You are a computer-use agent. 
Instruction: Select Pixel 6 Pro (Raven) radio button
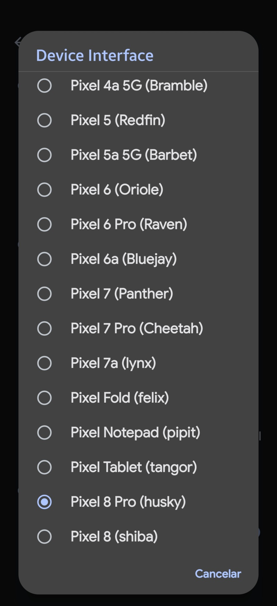coord(44,224)
